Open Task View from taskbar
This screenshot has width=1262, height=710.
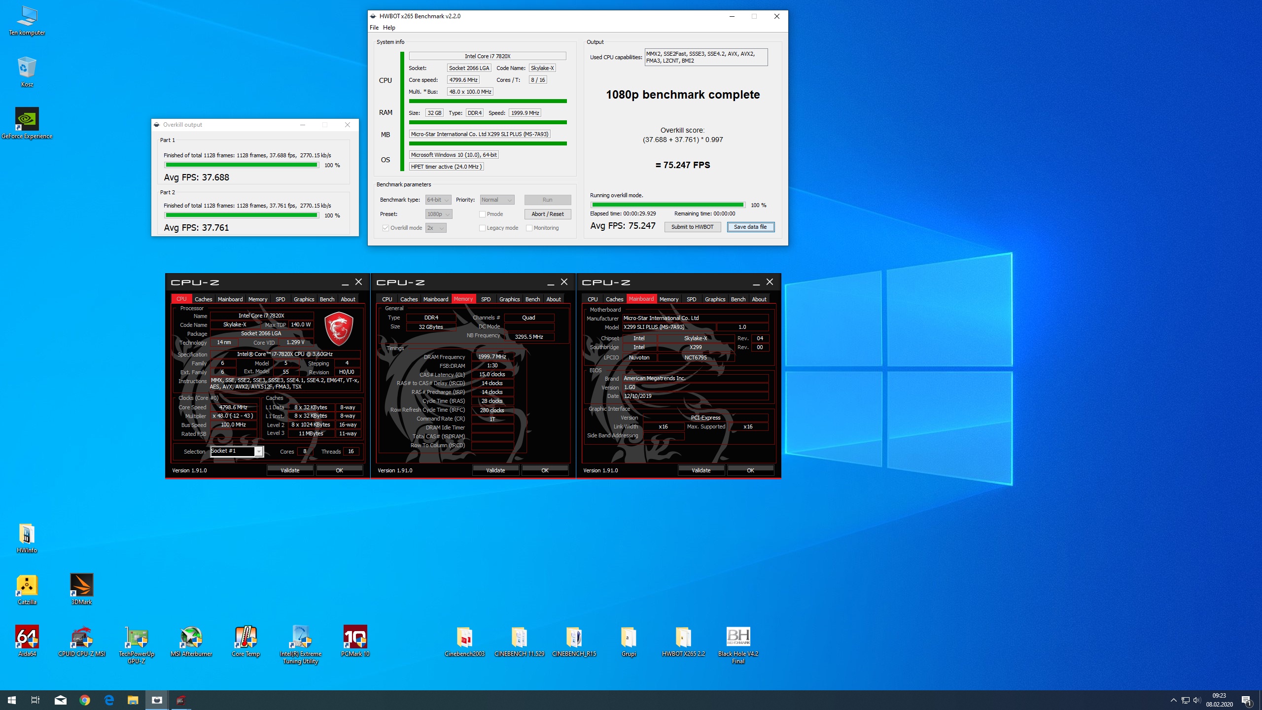[35, 700]
